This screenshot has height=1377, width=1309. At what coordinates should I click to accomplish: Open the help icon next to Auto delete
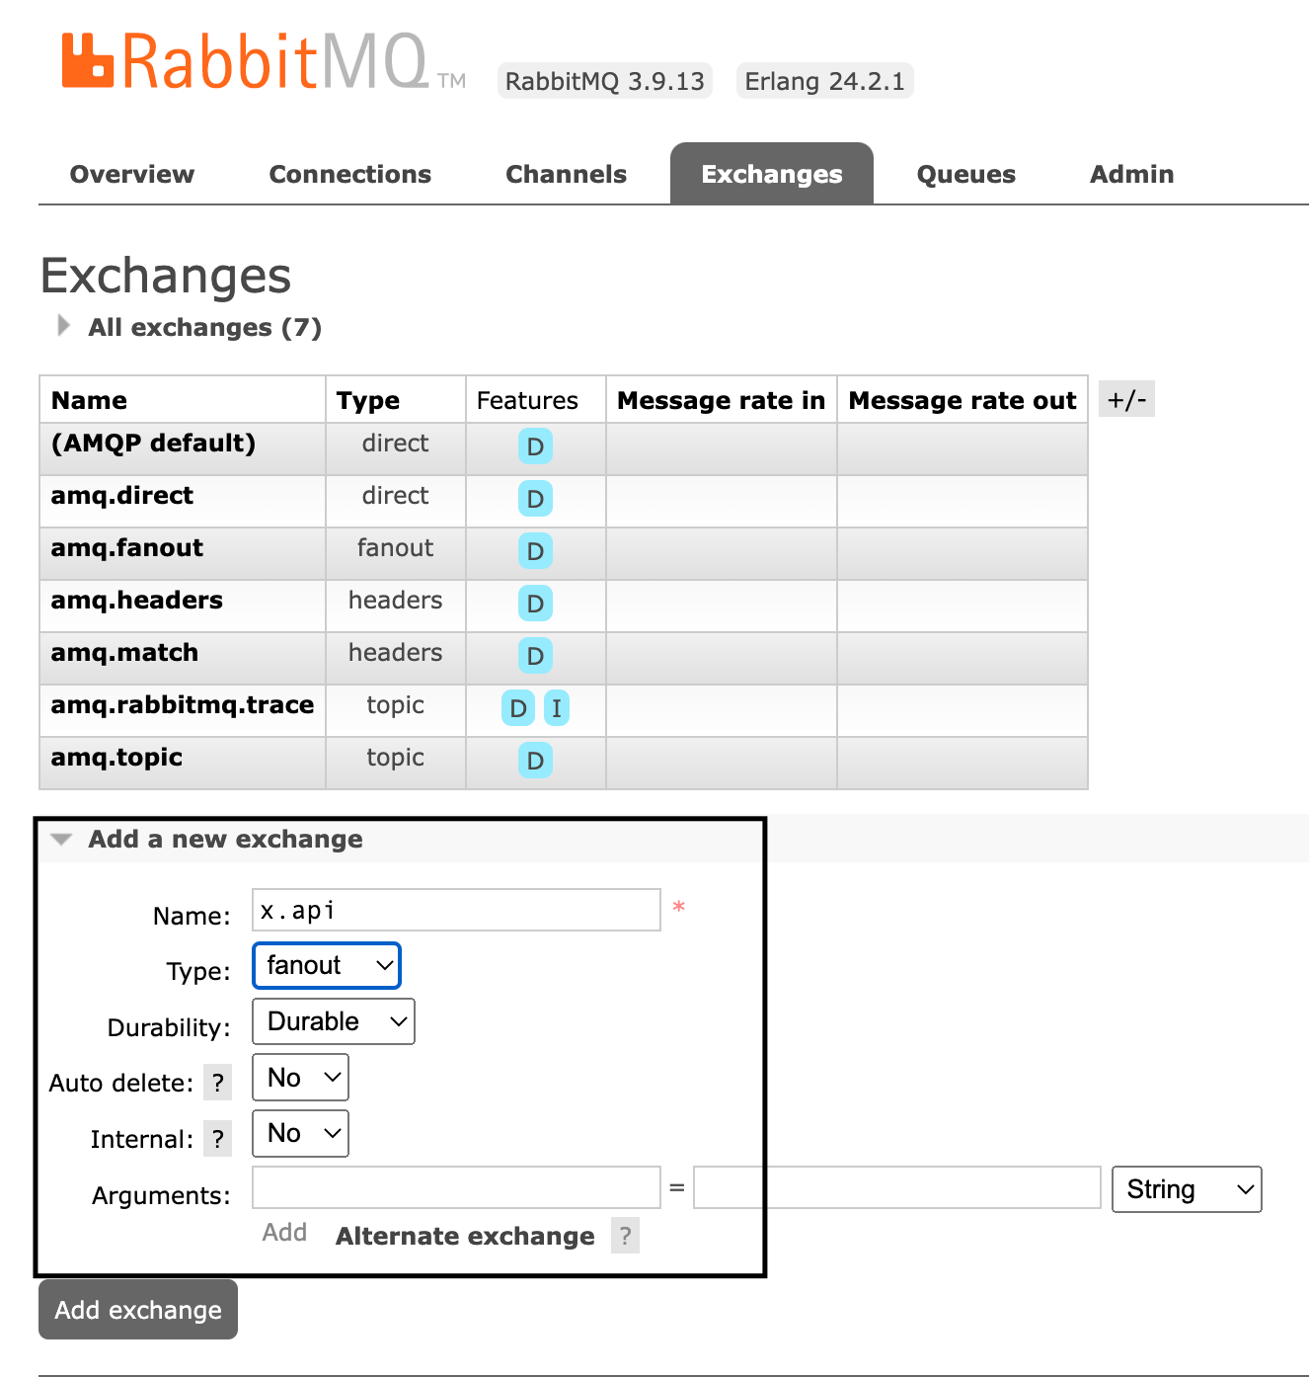click(217, 1082)
